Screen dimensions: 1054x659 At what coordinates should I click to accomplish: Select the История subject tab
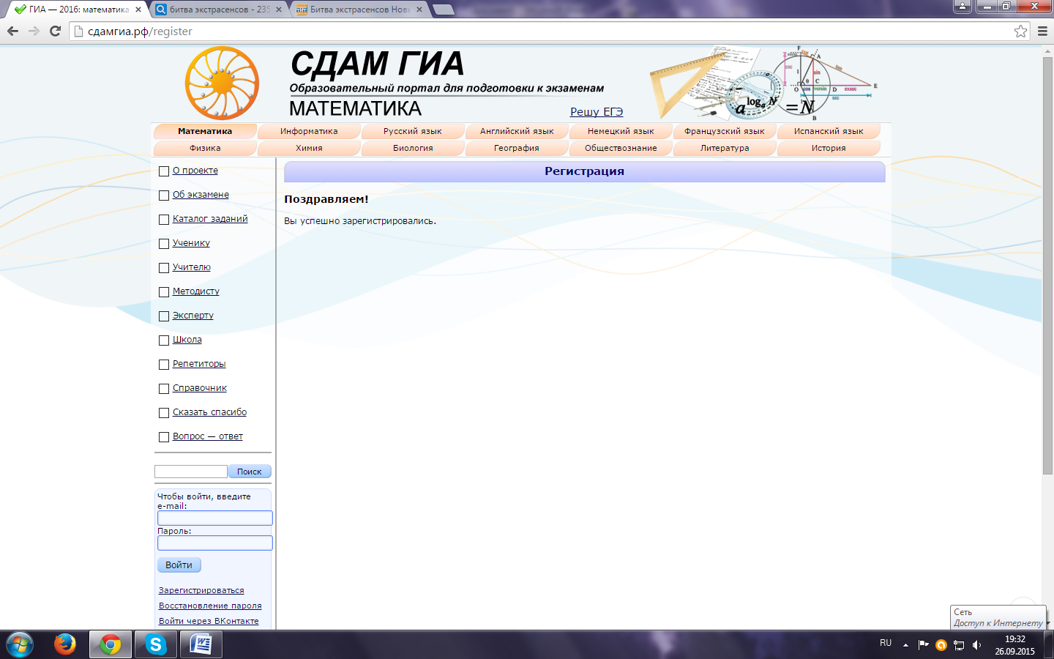coord(829,148)
